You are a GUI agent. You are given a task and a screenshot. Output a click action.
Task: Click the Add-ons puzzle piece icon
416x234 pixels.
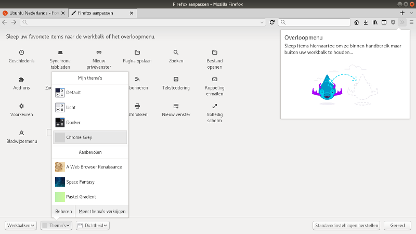21,80
